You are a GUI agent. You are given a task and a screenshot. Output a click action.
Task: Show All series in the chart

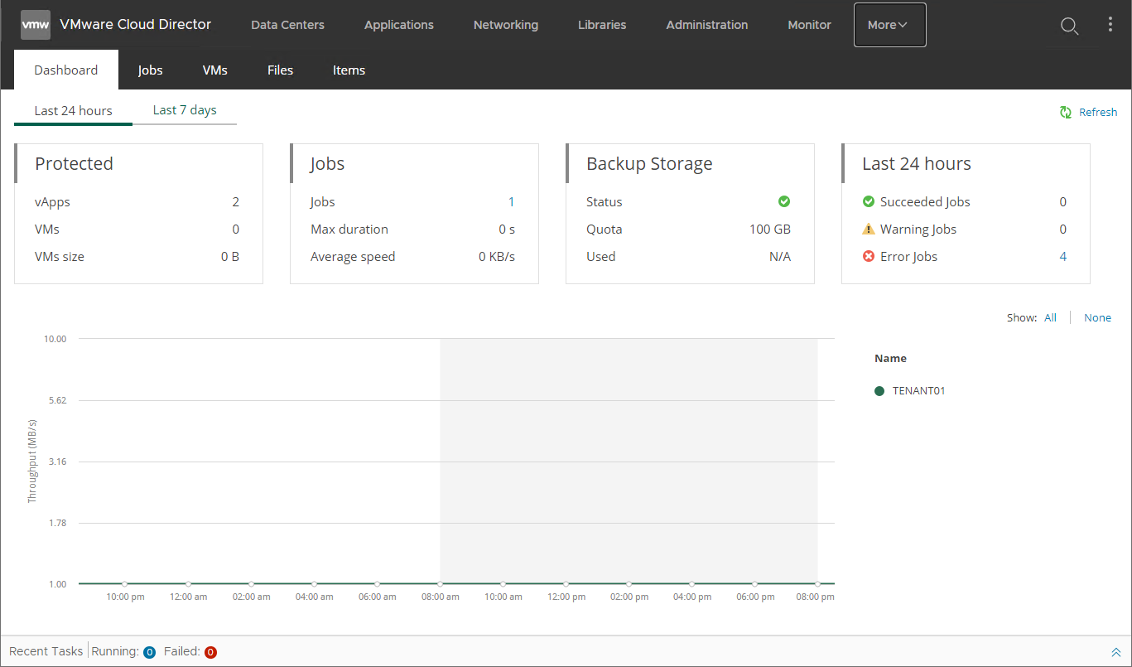(1050, 317)
